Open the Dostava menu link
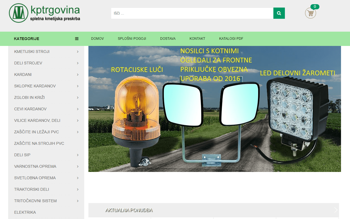Viewport: 350px width, 219px height. tap(168, 39)
